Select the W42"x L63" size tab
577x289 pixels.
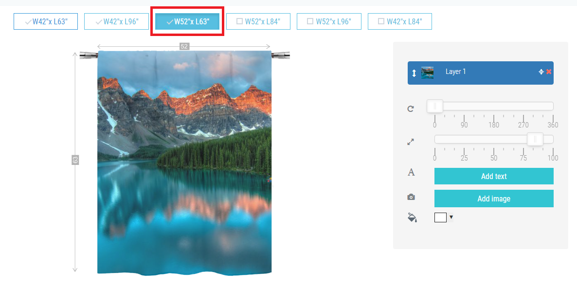46,21
